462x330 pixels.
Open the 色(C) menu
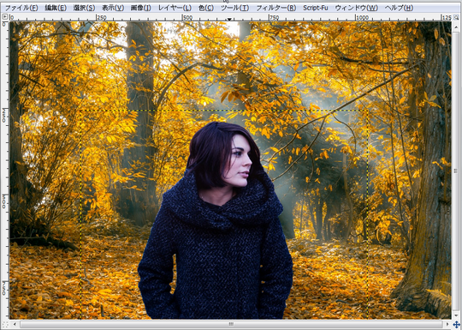tap(206, 8)
